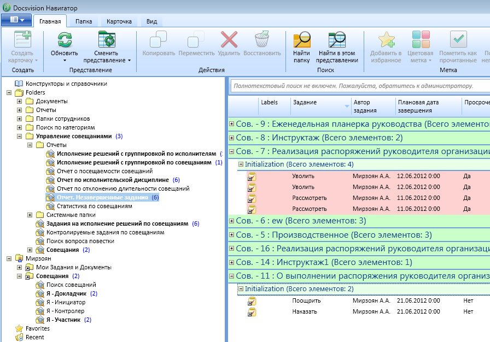Click icon next to Я - Инициатор
Viewport: 490px width, 342px height.
click(40, 302)
